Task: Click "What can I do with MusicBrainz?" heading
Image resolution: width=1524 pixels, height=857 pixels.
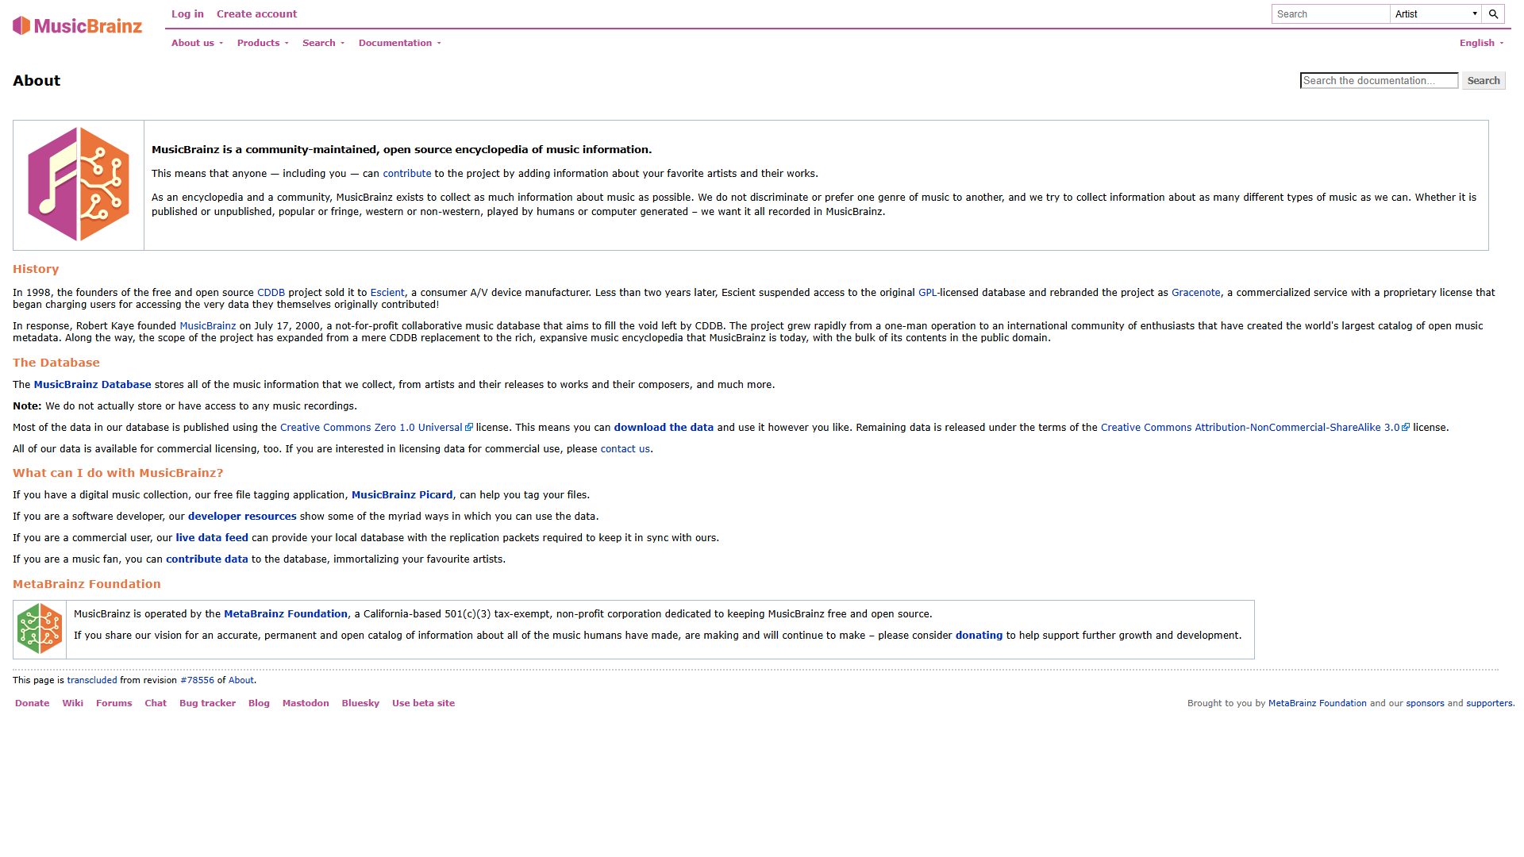Action: [x=118, y=474]
